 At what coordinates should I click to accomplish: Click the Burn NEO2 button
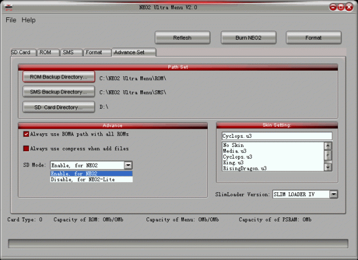(x=248, y=38)
